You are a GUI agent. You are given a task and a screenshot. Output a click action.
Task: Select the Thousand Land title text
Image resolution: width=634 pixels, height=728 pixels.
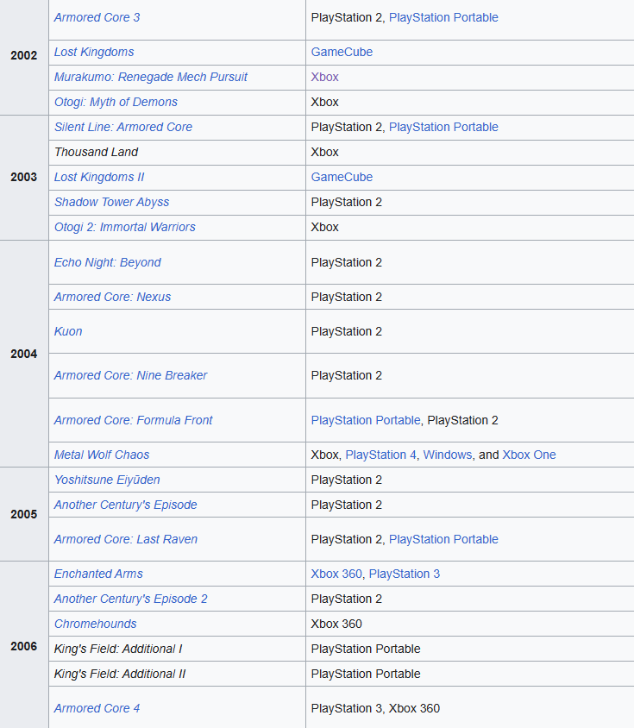pyautogui.click(x=96, y=153)
